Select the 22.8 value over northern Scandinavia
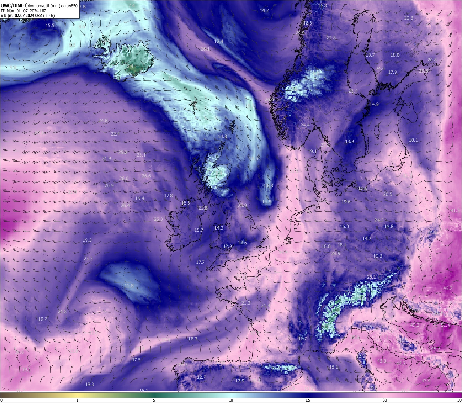 point(331,38)
